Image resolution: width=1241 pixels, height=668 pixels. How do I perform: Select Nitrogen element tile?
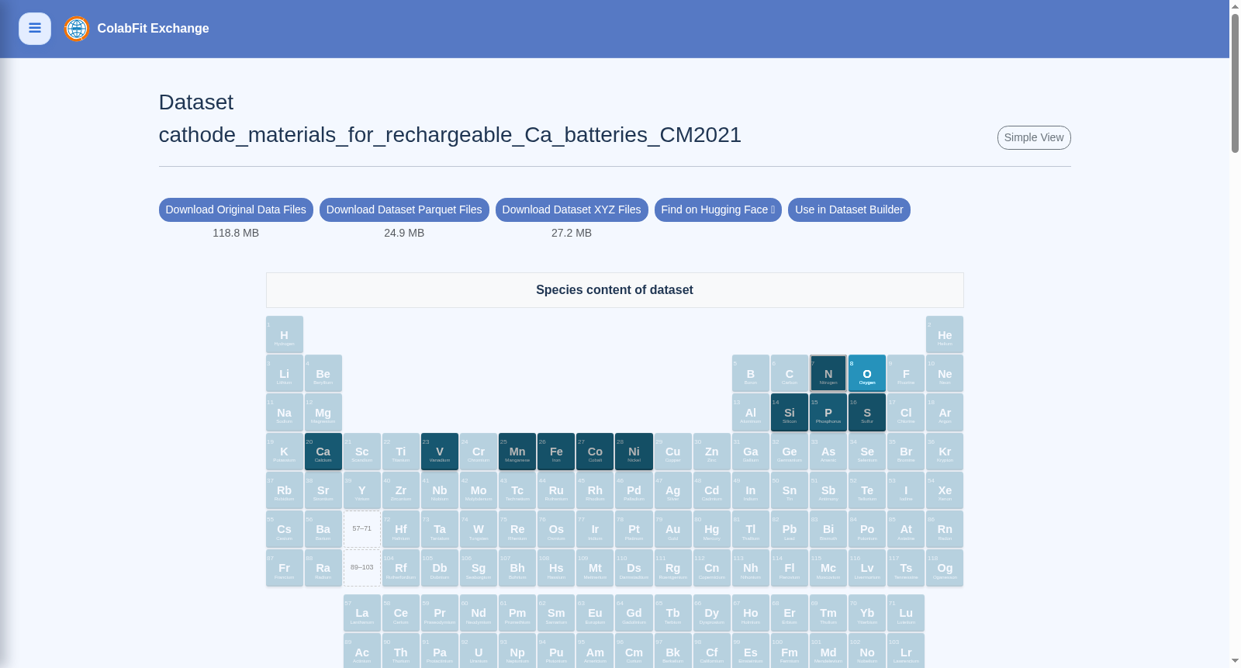828,374
